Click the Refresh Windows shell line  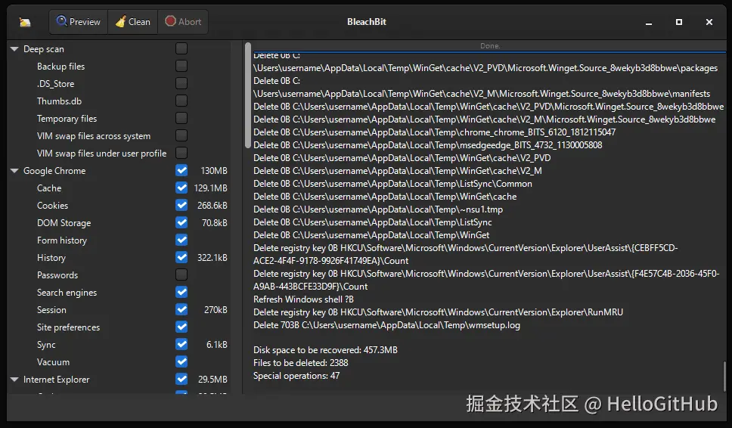[303, 299]
